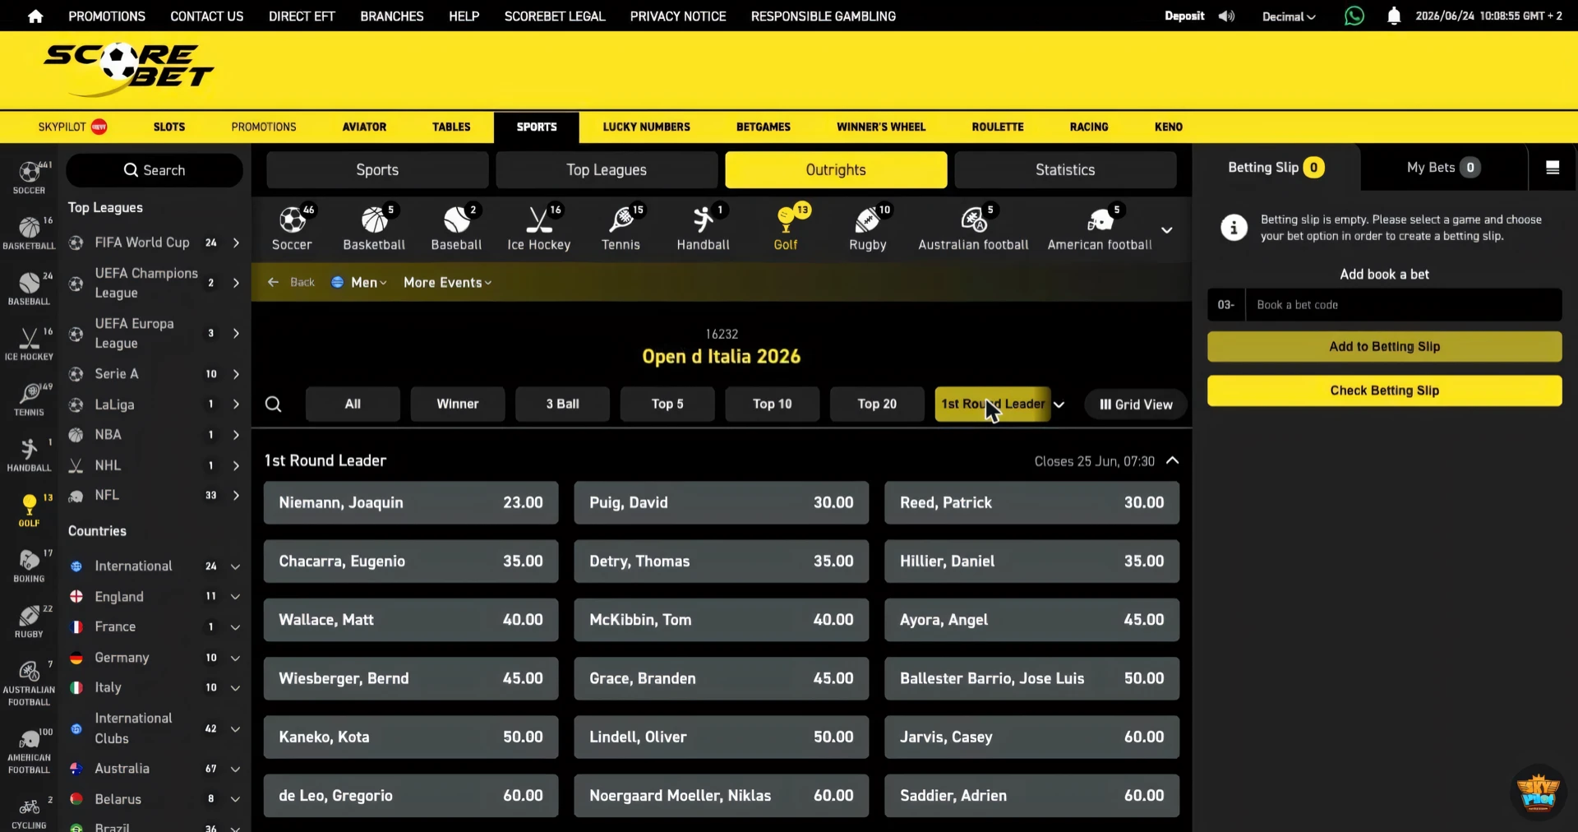Open Responsible Gambling page
This screenshot has height=832, width=1578.
(824, 16)
